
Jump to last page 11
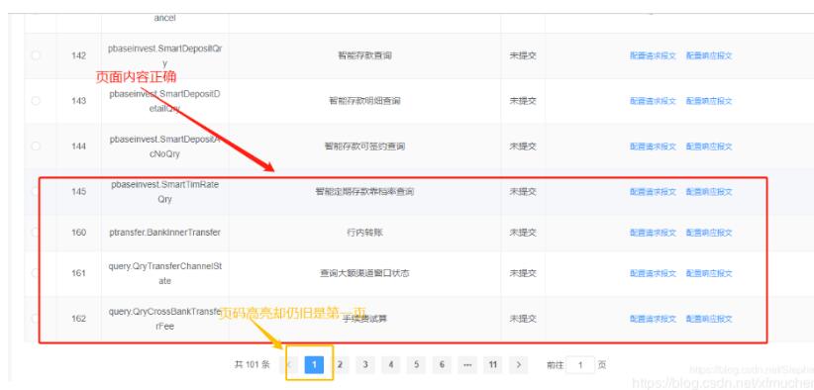pyautogui.click(x=492, y=365)
